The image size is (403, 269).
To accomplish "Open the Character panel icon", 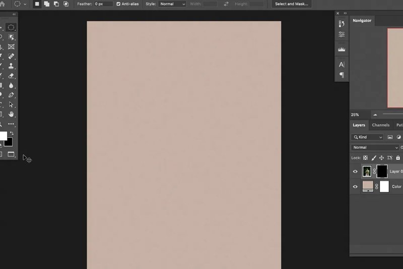I will tap(342, 65).
